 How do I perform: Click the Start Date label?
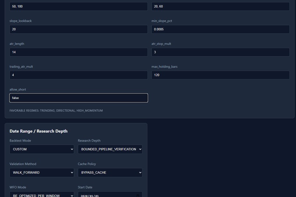pyautogui.click(x=85, y=187)
